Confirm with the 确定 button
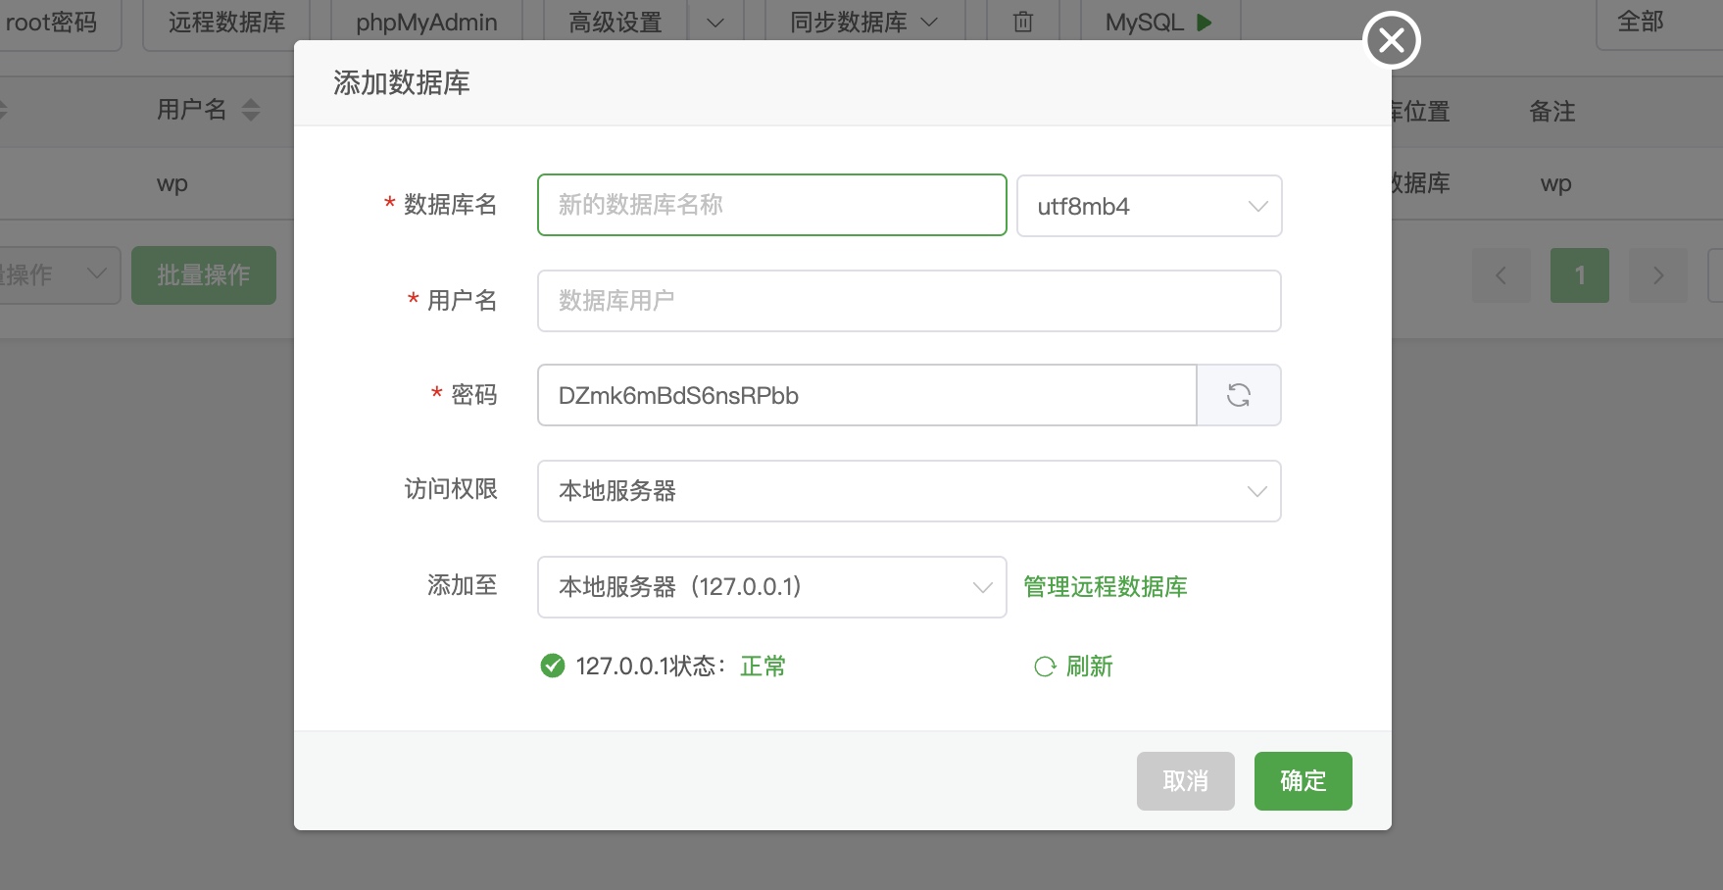Image resolution: width=1723 pixels, height=890 pixels. point(1304,781)
